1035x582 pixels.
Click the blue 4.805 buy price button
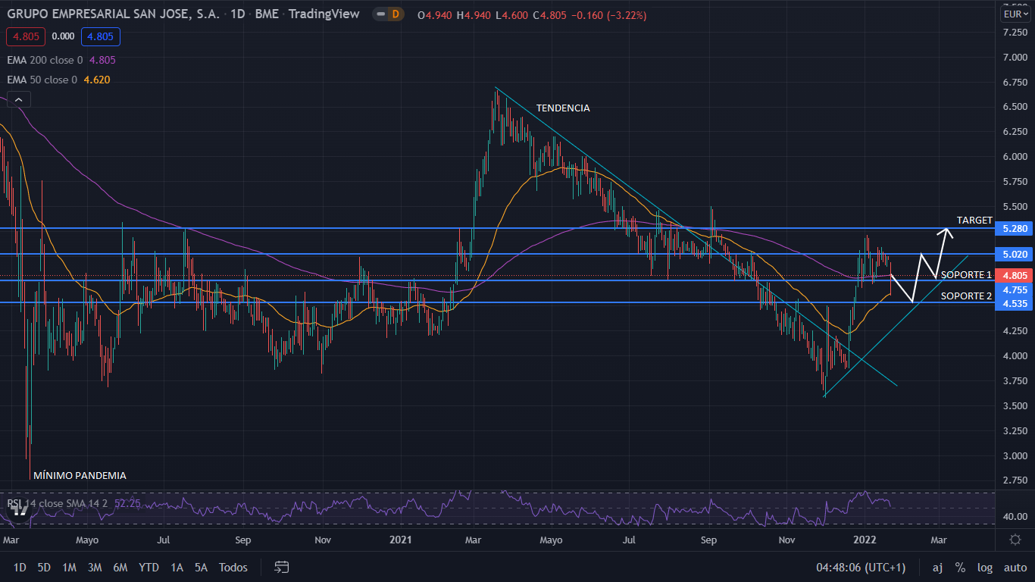pyautogui.click(x=102, y=36)
